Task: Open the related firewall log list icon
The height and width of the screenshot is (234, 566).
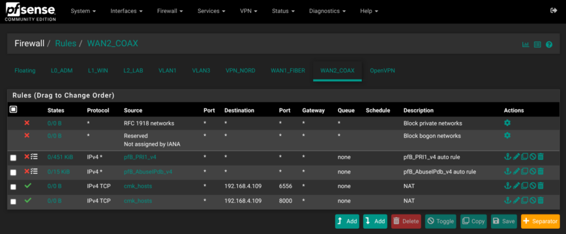Action: point(537,45)
